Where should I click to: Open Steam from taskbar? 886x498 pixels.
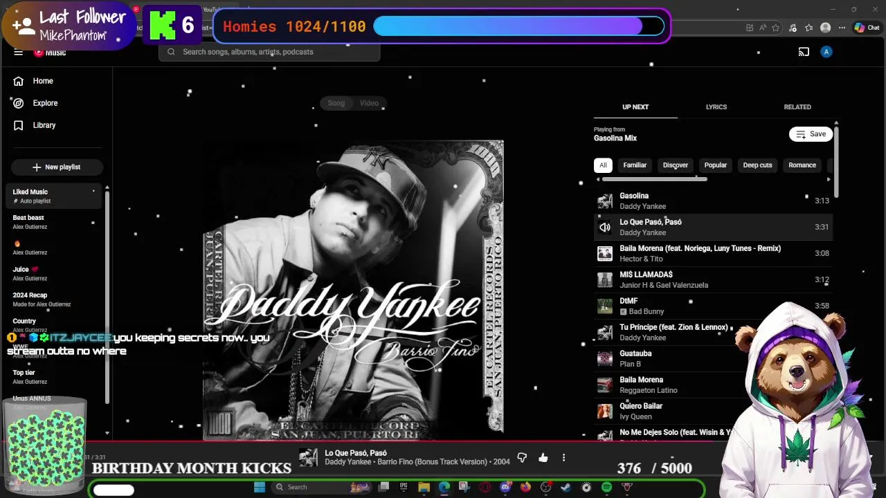566,488
